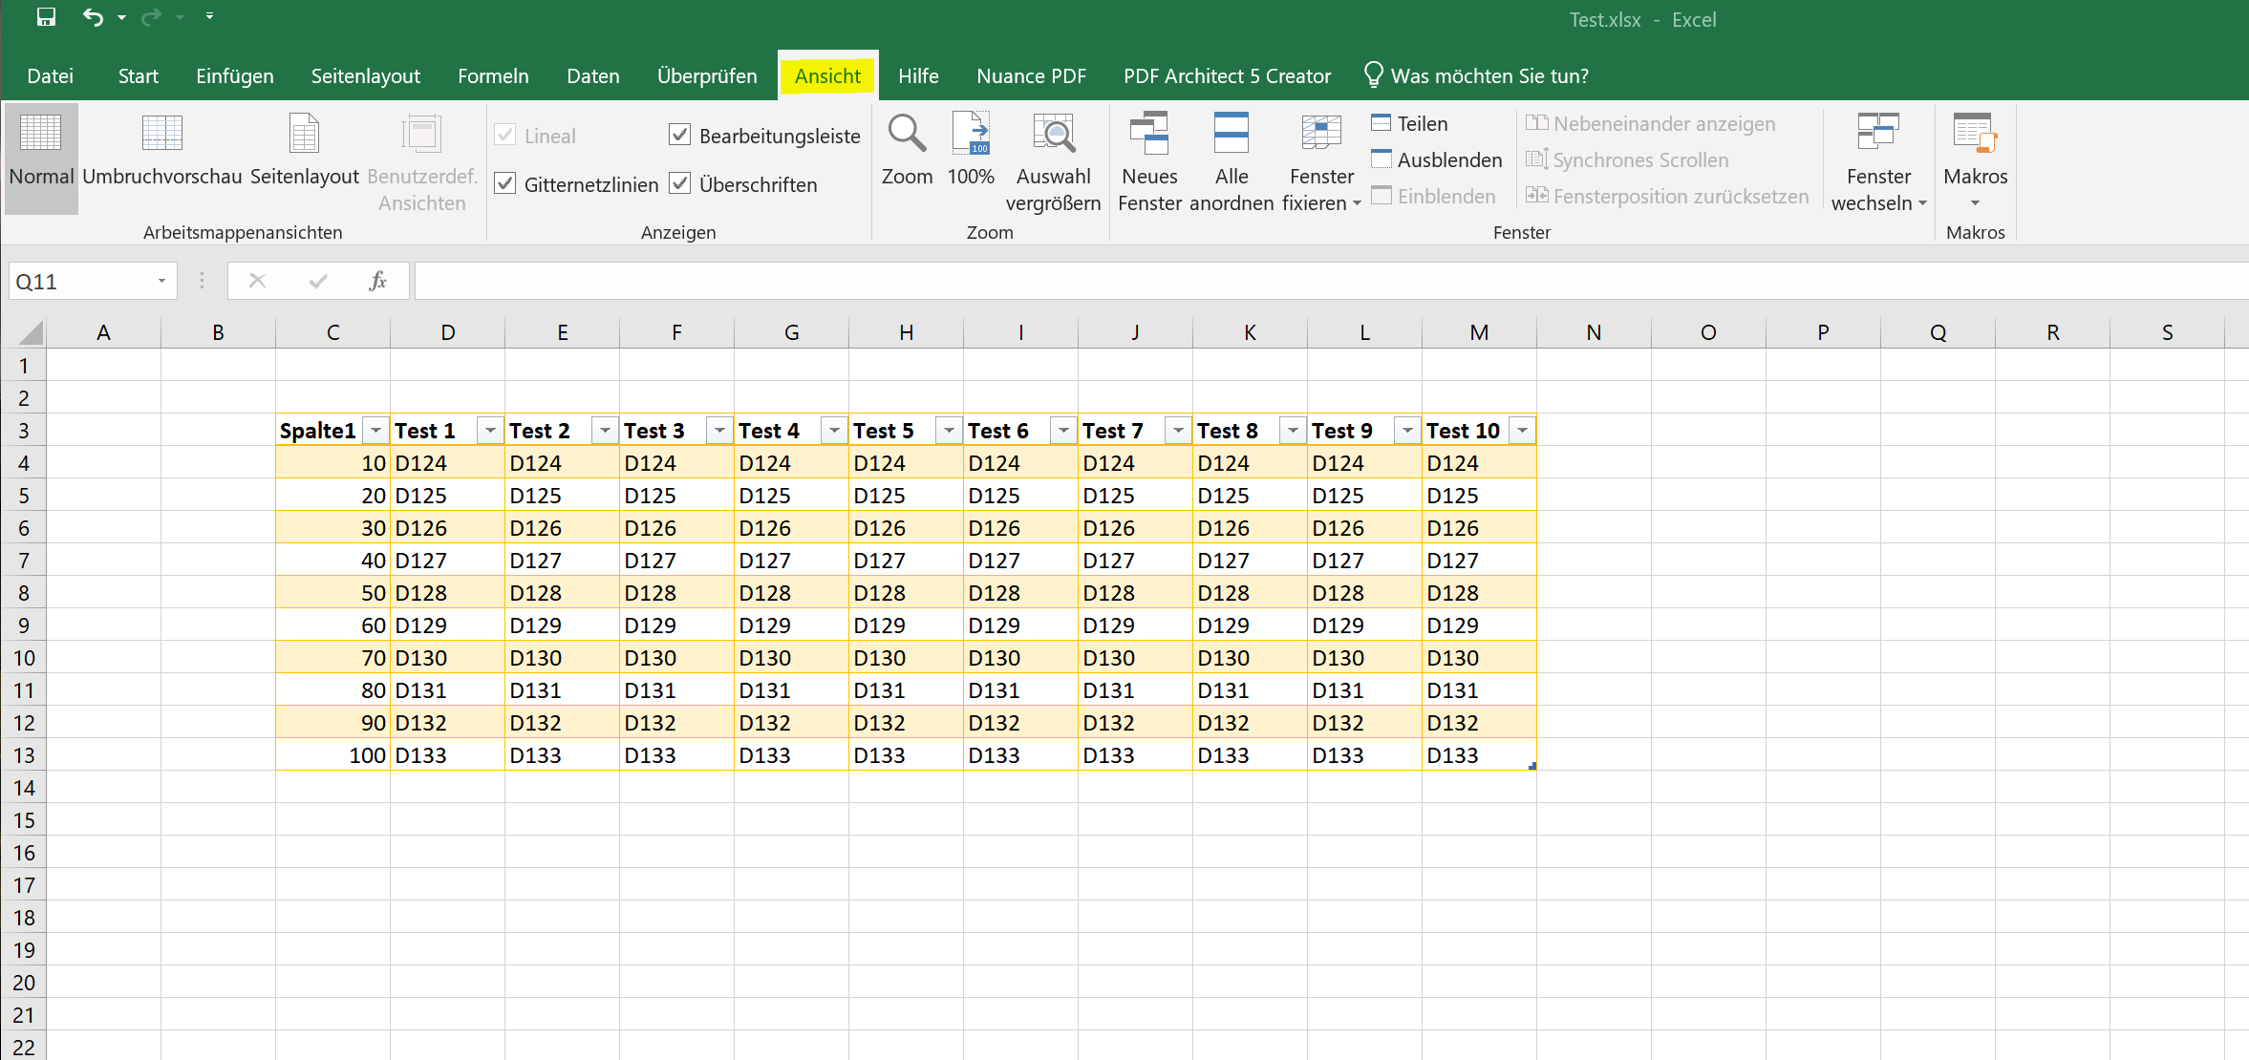Open the Formeln ribbon tab
Image resolution: width=2249 pixels, height=1060 pixels.
click(493, 75)
